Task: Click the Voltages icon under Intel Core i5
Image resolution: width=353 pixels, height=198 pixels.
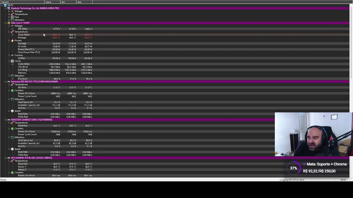Action: point(12,26)
